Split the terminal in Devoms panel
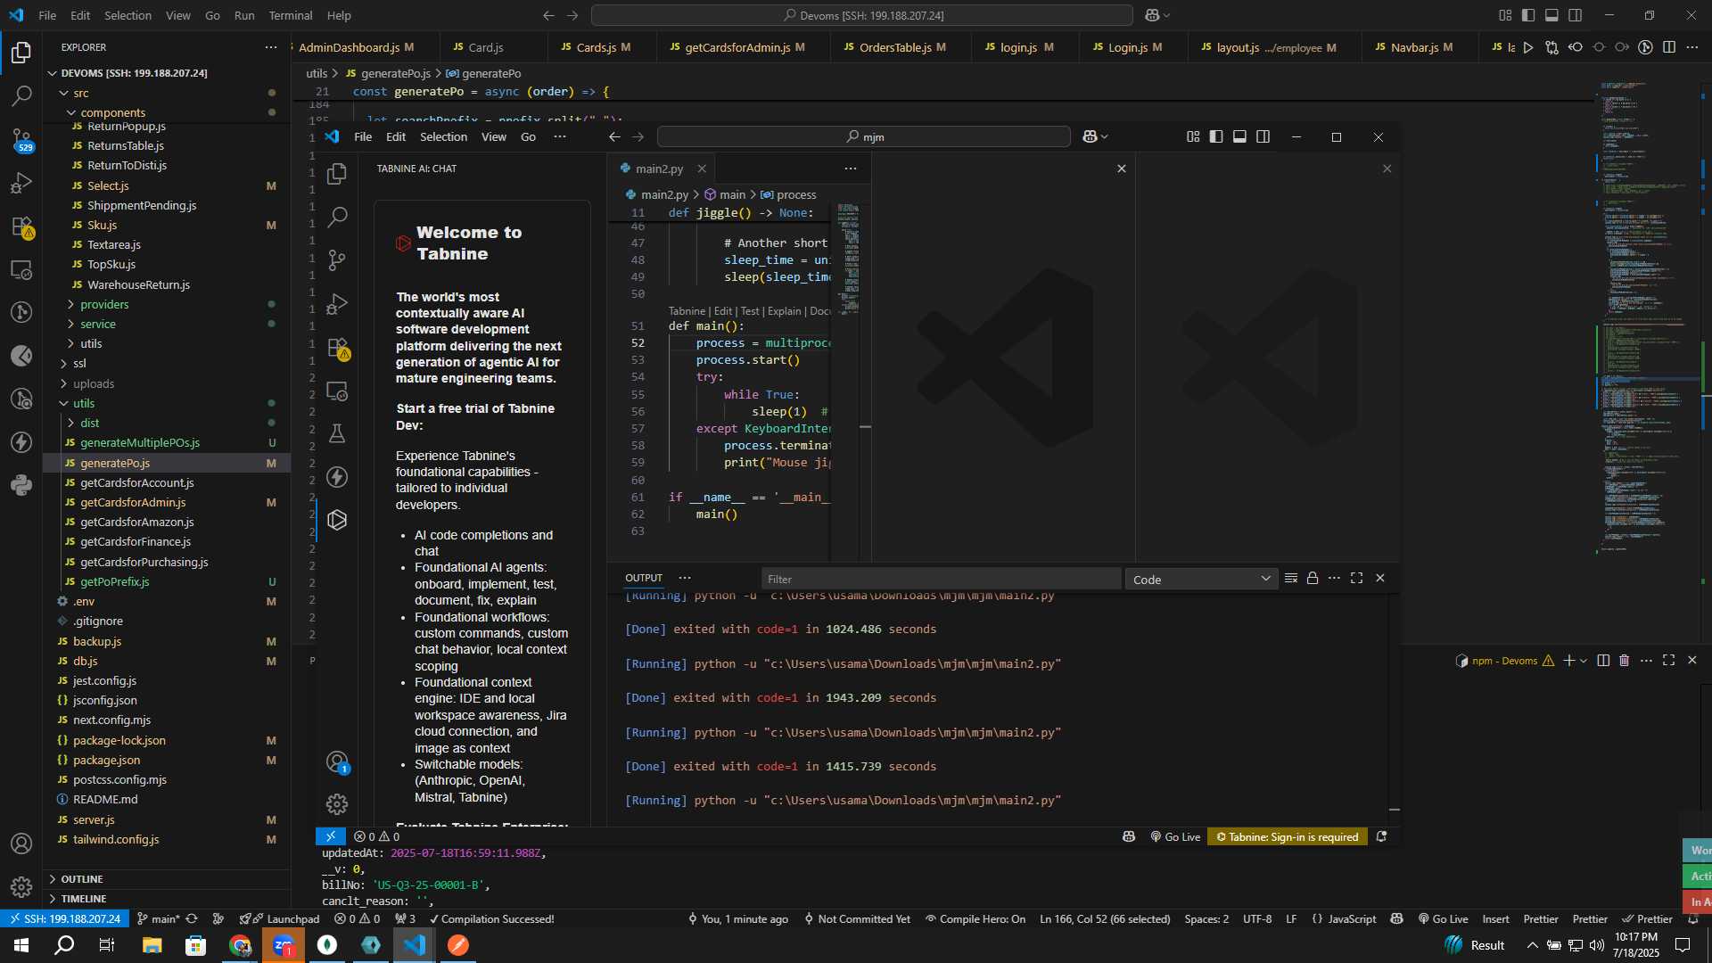This screenshot has height=963, width=1712. click(1603, 660)
